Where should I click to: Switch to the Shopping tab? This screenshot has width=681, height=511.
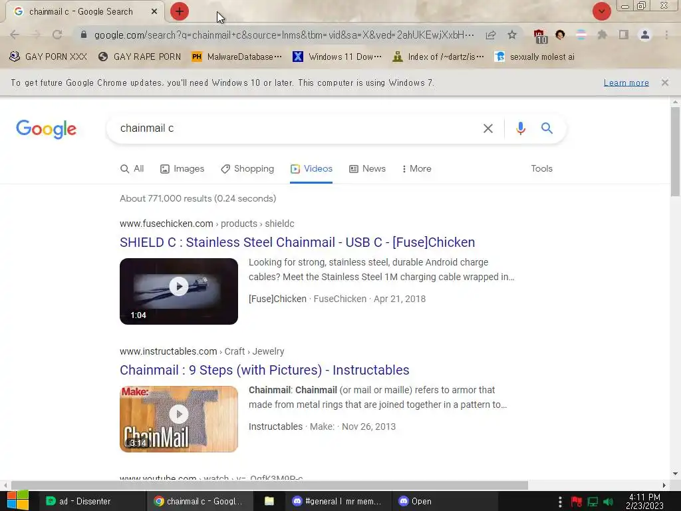[x=247, y=168]
